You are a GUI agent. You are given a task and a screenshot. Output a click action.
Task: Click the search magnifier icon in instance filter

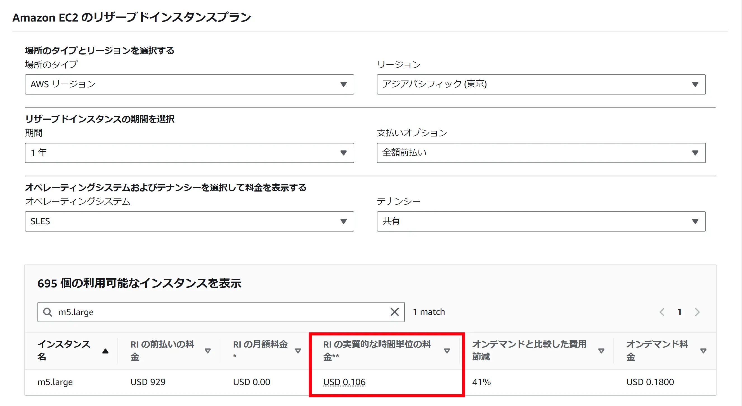click(x=48, y=312)
